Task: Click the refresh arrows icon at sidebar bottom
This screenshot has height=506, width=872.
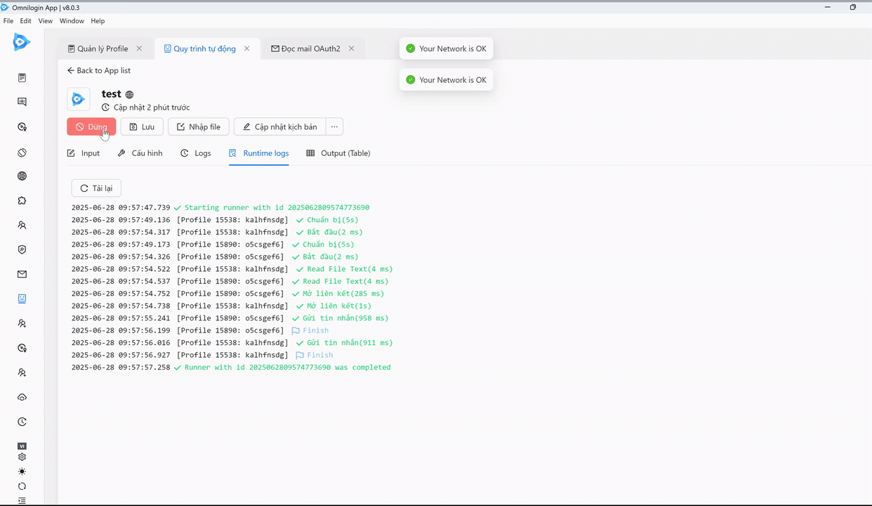Action: click(22, 486)
